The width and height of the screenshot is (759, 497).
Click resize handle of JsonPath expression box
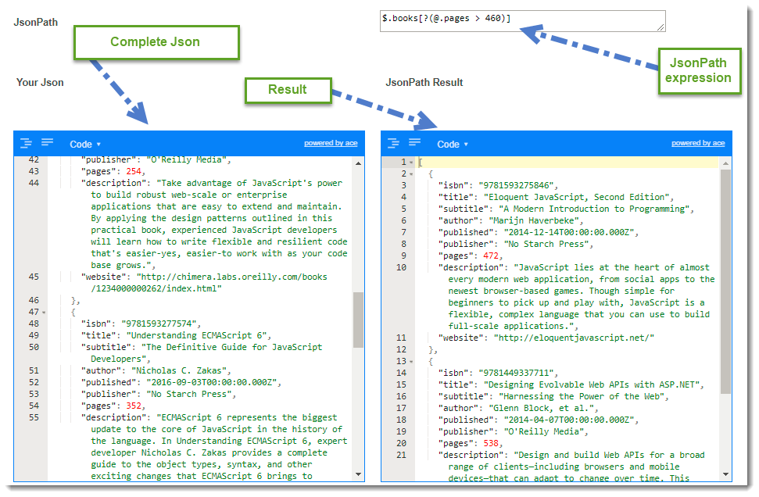pyautogui.click(x=661, y=27)
